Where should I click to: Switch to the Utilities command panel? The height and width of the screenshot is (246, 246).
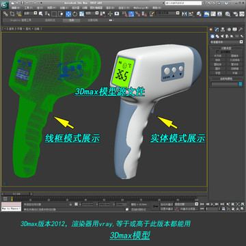(x=241, y=29)
